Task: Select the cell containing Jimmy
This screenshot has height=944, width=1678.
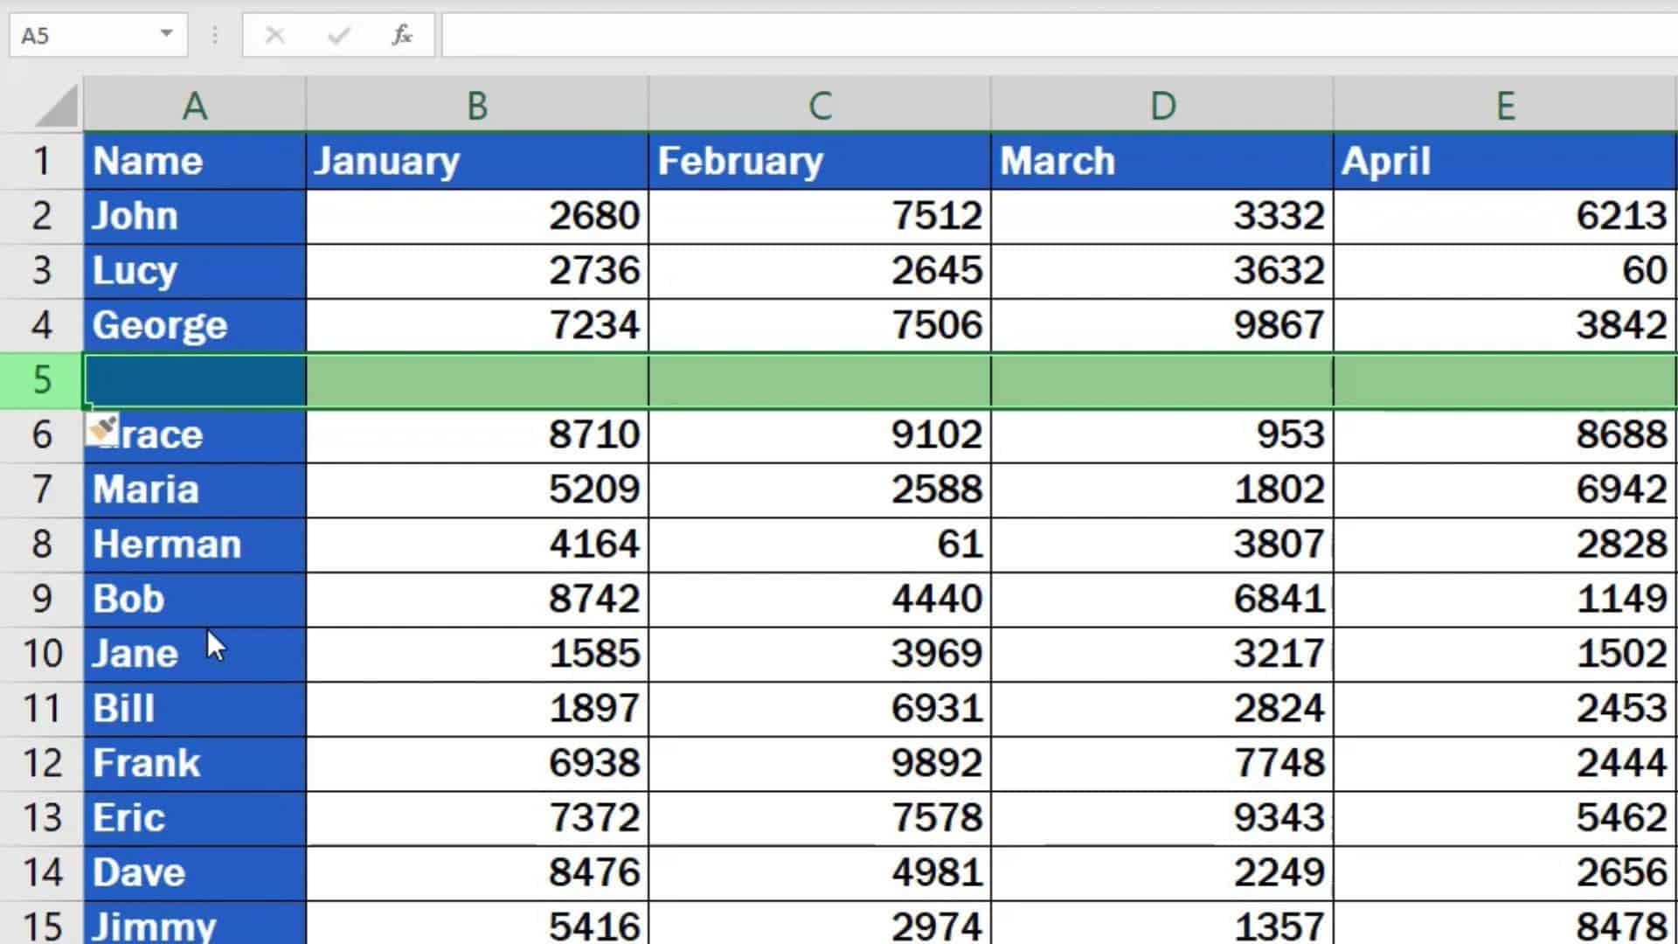Action: 194,925
